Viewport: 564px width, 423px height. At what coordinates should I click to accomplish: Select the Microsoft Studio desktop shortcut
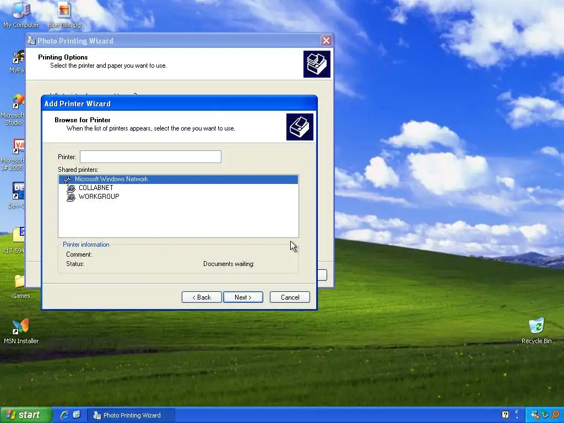(13, 110)
